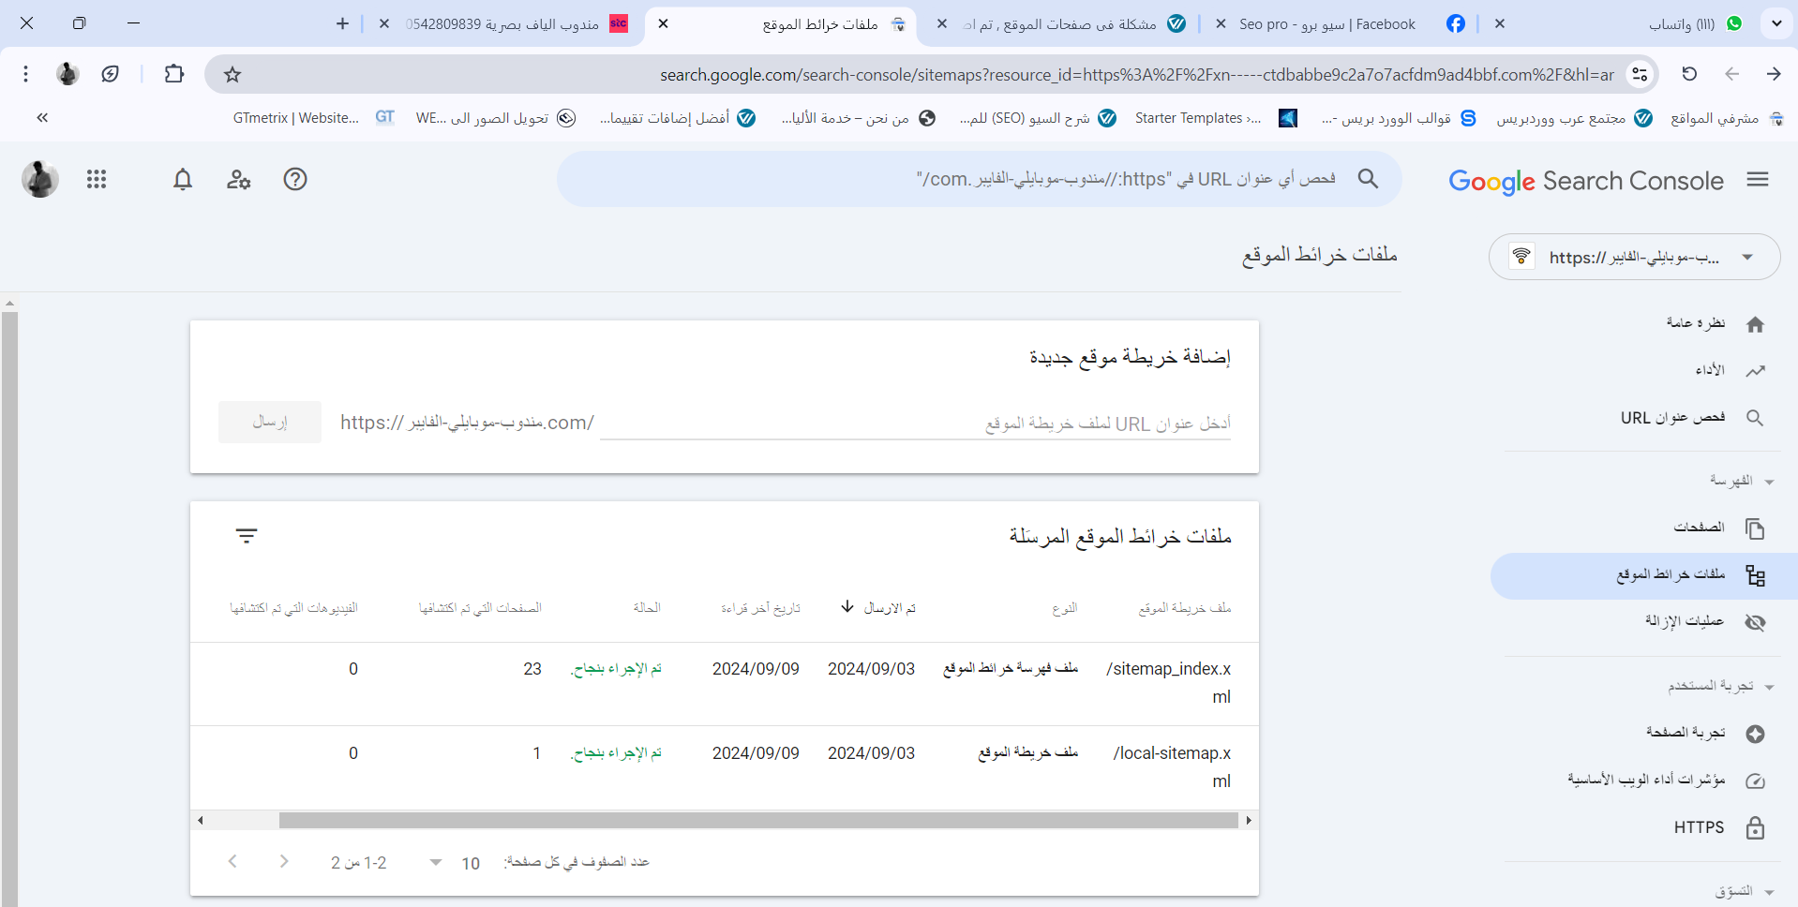
Task: Open تحويل الصور الى WE bookmark
Action: 495,118
